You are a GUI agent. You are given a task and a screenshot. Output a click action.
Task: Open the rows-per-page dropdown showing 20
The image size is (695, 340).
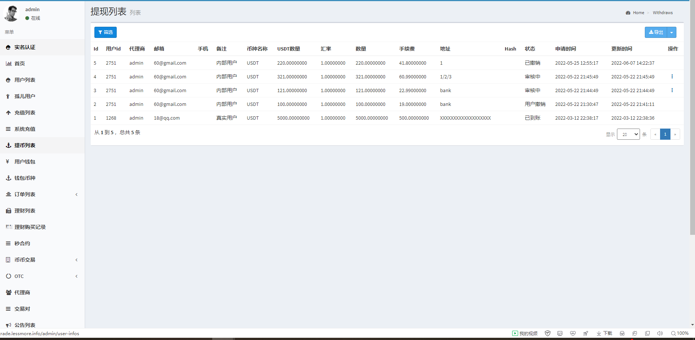[628, 134]
